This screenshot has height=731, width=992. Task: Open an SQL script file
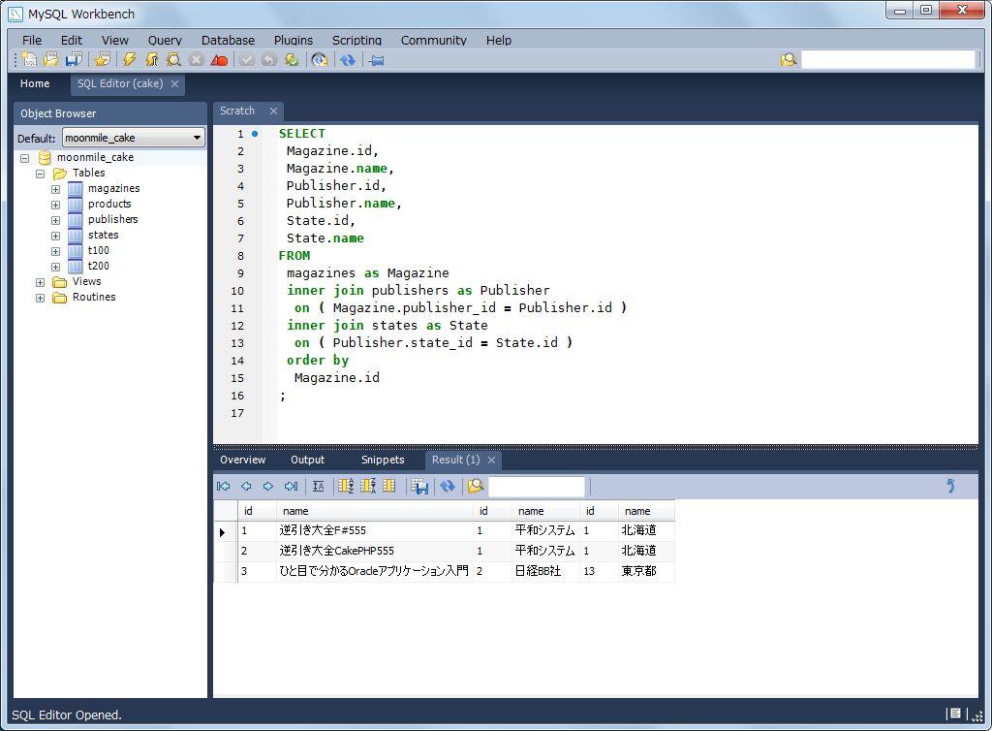50,60
